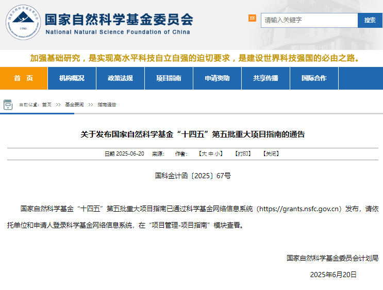383x290 pixels.
Task: Click the 指南通告 breadcrumb link
Action: click(107, 105)
